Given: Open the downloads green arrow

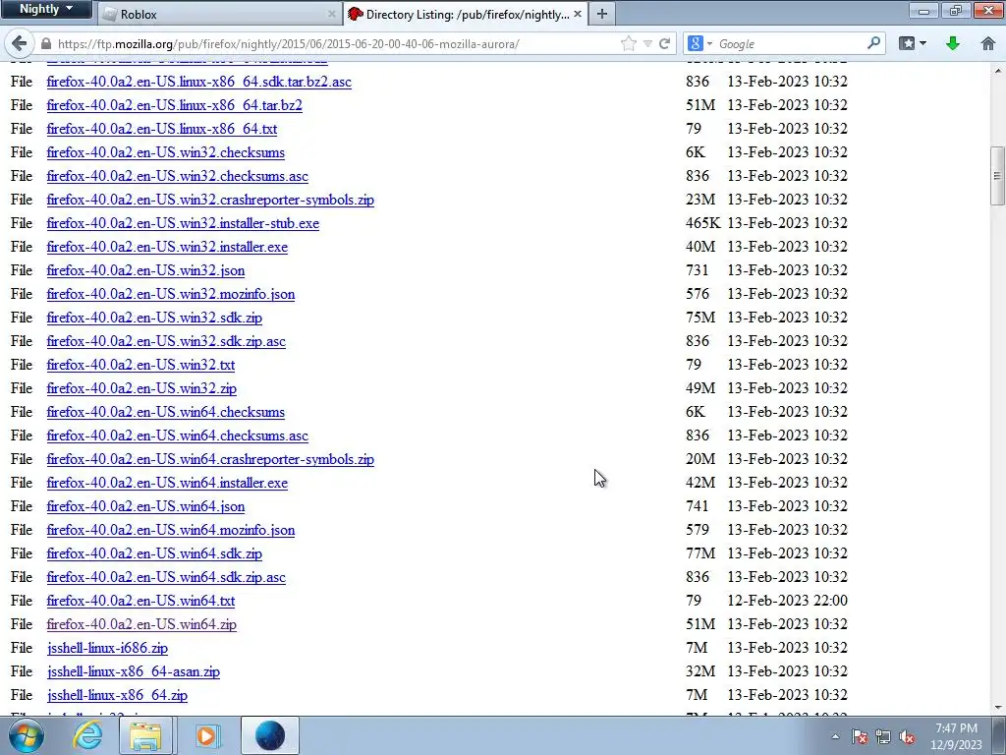Looking at the screenshot, I should point(953,43).
